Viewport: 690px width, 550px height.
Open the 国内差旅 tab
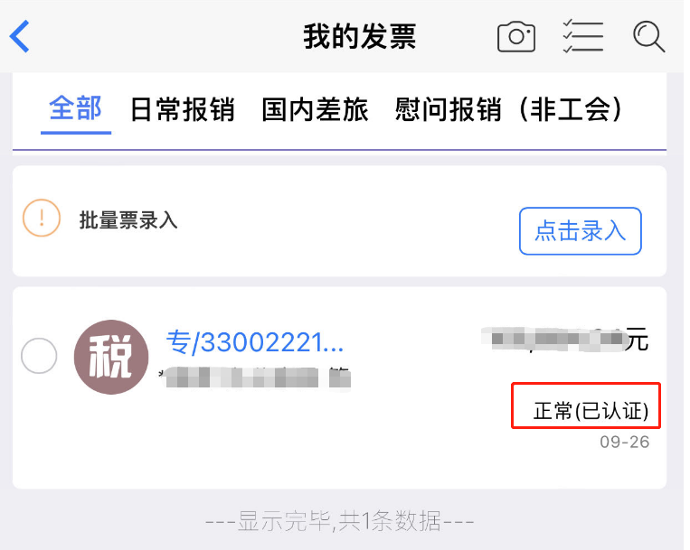tap(315, 109)
